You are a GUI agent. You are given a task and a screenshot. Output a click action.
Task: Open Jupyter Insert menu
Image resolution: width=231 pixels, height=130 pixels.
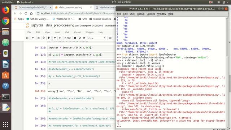coord(57,32)
